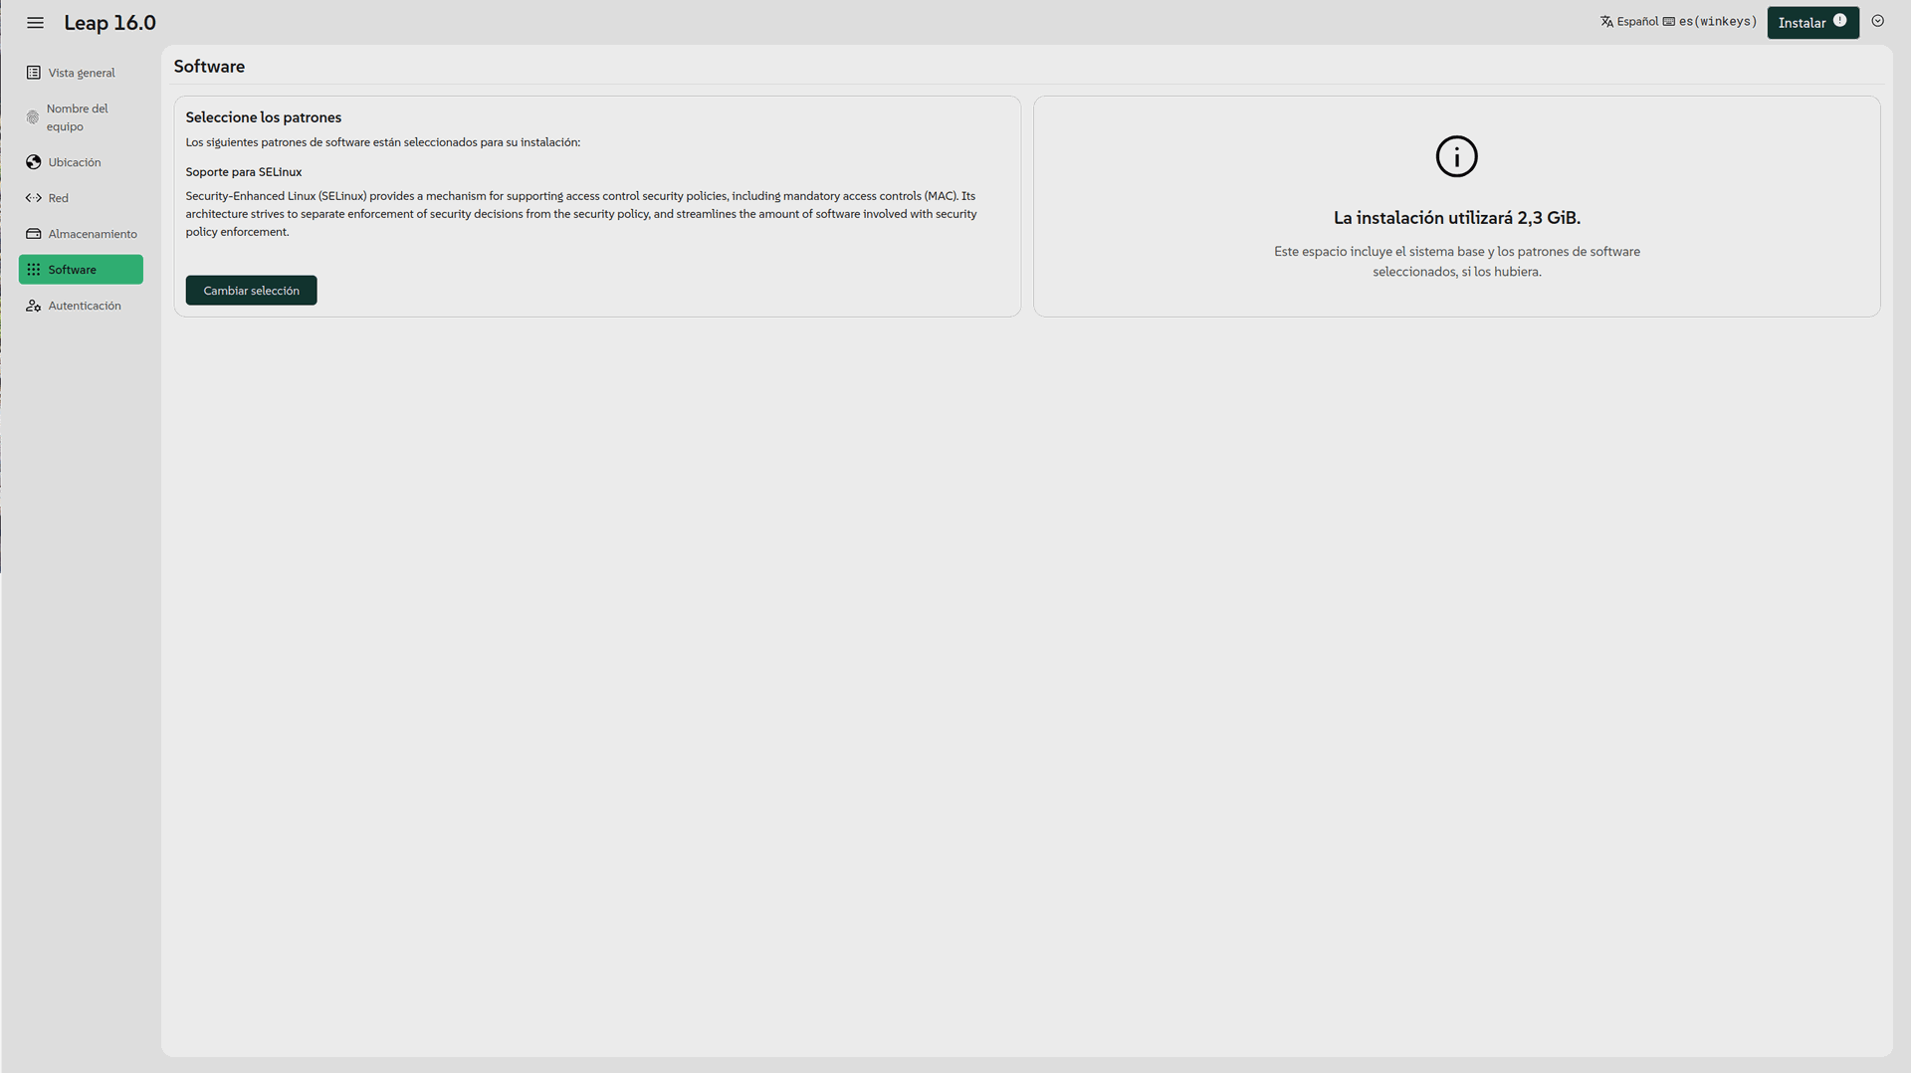
Task: Click the Vista general list icon
Action: coord(34,73)
